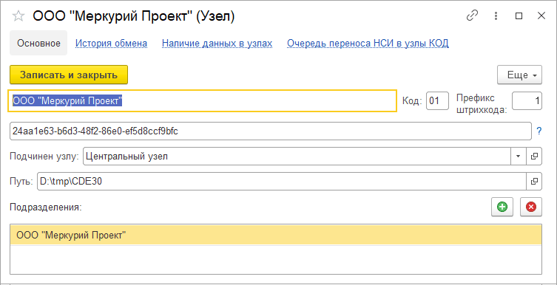Expand the Подчинен узлу dropdown arrow
557x285 pixels.
point(519,157)
